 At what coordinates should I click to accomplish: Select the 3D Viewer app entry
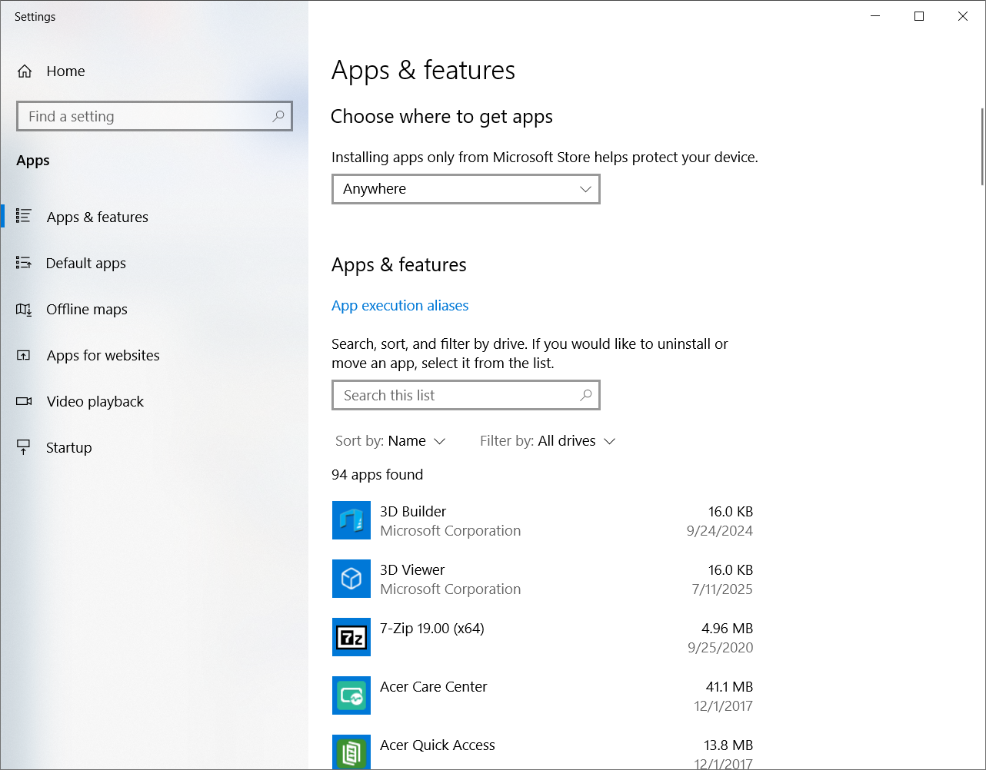pos(543,579)
